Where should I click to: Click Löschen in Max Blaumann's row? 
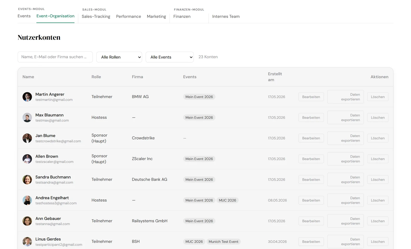point(378,118)
